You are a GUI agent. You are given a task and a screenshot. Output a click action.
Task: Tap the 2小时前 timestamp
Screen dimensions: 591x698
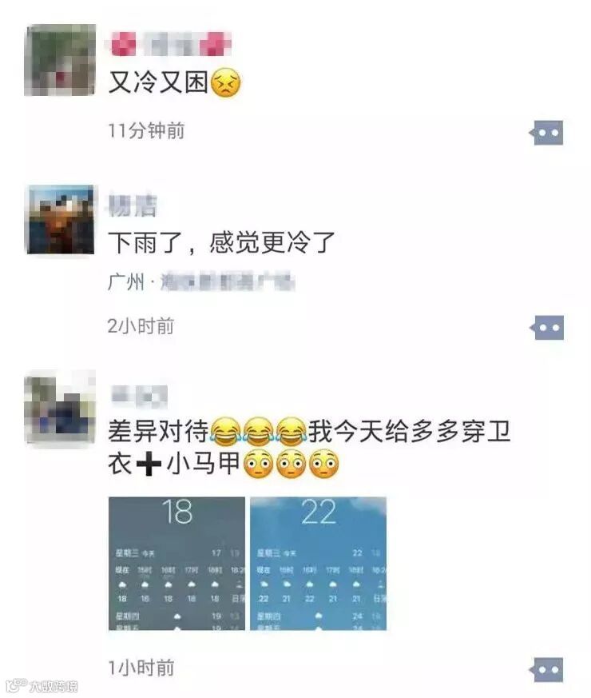coord(141,326)
